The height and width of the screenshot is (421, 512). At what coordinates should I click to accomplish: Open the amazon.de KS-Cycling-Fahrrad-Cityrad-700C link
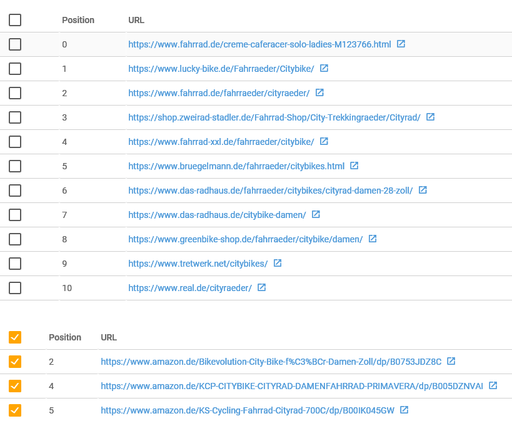(248, 410)
